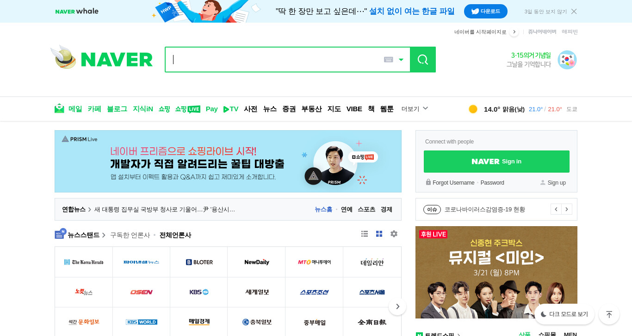
Task: Switch newsstand to list view icon
Action: (x=365, y=234)
